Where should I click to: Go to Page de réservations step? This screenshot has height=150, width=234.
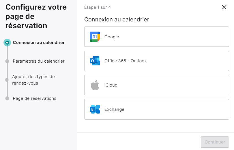click(34, 98)
